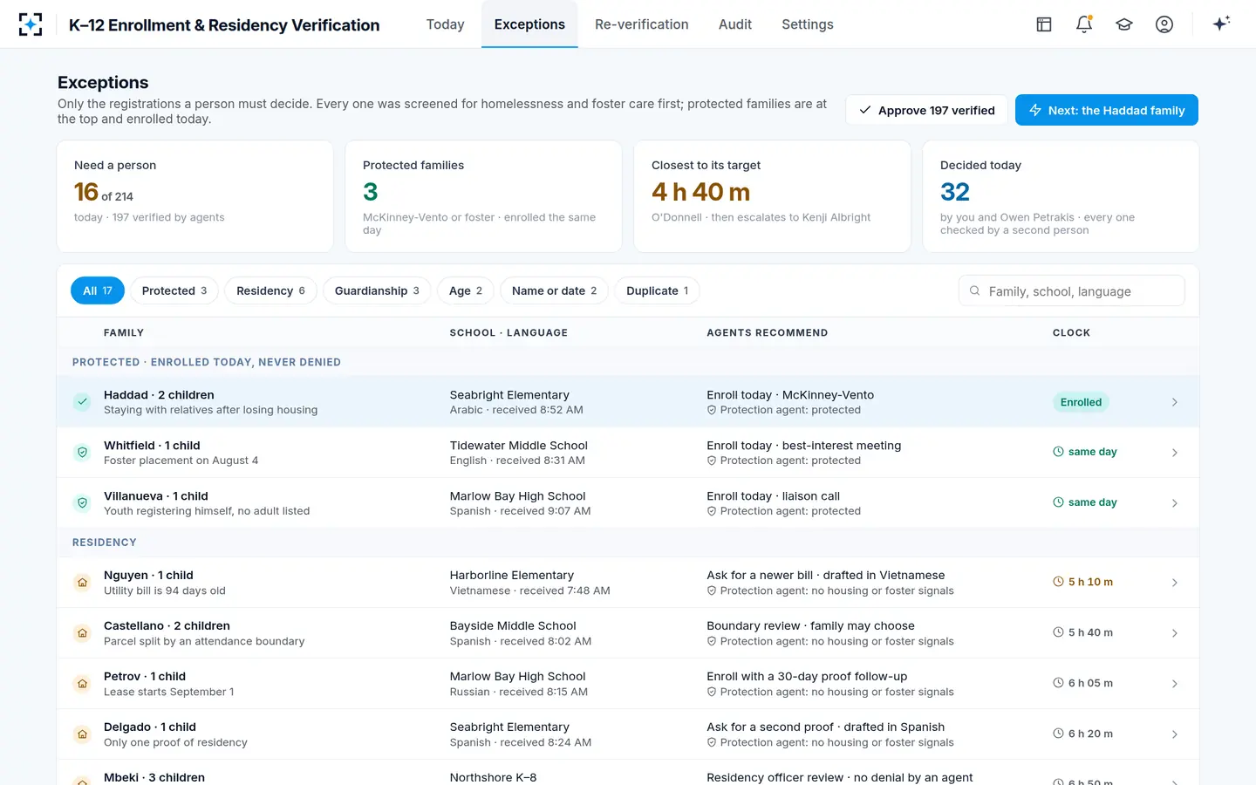Click the sparkle assistant icon
This screenshot has width=1256, height=785.
(1221, 24)
